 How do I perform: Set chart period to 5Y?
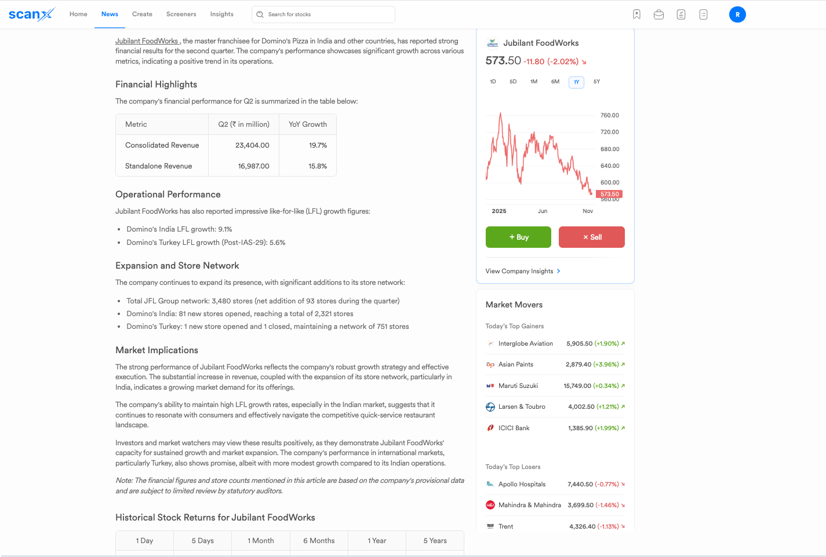point(596,82)
